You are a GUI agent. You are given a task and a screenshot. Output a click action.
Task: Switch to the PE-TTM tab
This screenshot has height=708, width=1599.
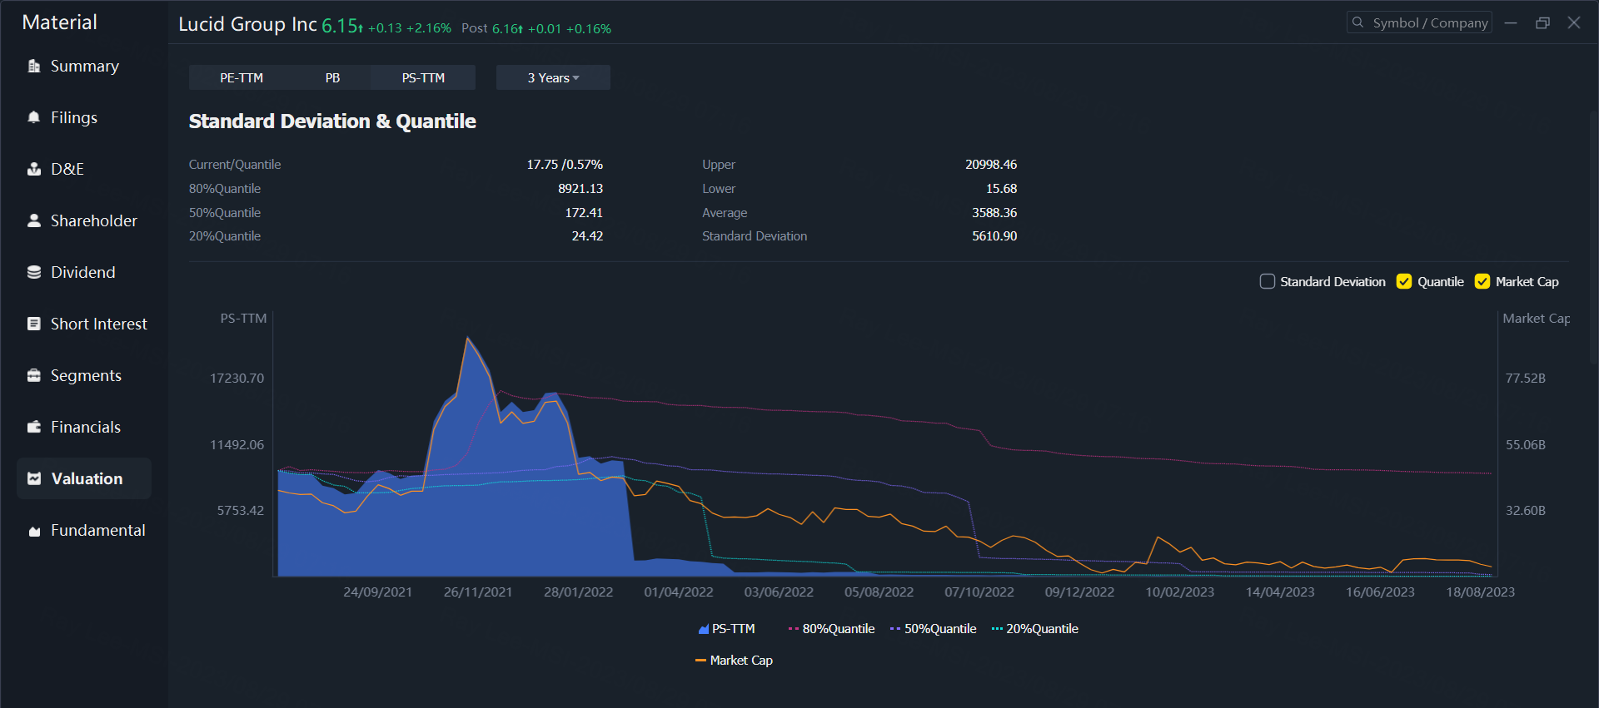[x=242, y=77]
